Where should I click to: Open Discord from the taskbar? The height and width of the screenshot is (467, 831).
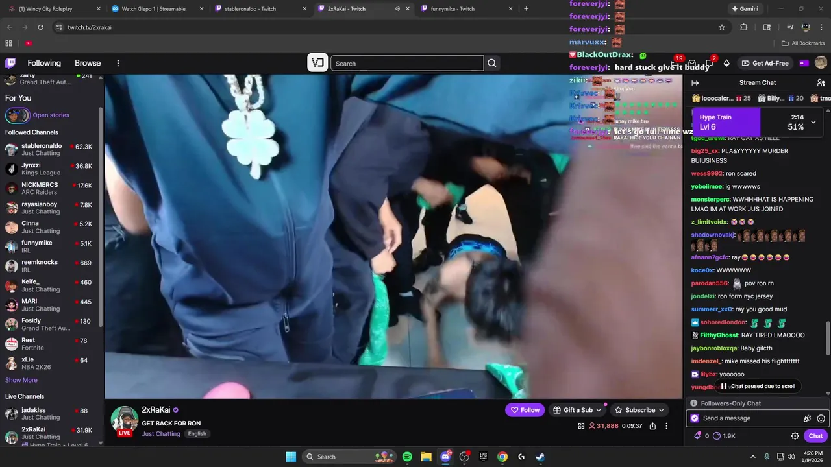[x=445, y=457]
